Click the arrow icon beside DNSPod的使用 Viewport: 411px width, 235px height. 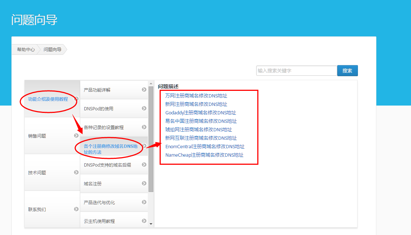pos(144,108)
